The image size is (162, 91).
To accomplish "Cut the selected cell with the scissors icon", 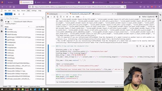I will click(x=54, y=17).
